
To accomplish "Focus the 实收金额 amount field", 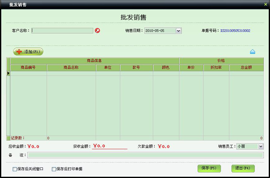I will tap(110, 146).
